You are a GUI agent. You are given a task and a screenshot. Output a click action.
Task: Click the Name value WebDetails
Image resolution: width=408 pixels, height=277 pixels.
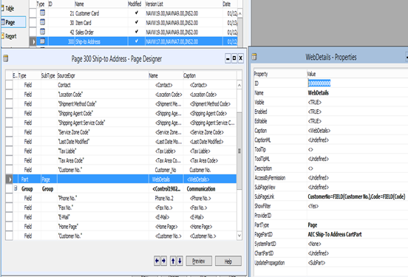click(x=319, y=93)
